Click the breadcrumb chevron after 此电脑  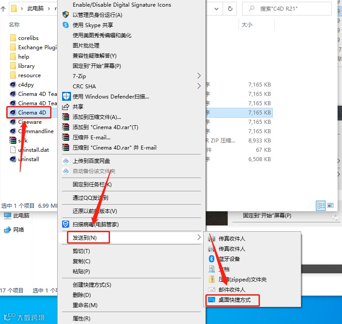pos(49,8)
